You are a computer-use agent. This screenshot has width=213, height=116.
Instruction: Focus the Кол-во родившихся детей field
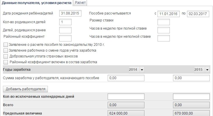[65, 22]
